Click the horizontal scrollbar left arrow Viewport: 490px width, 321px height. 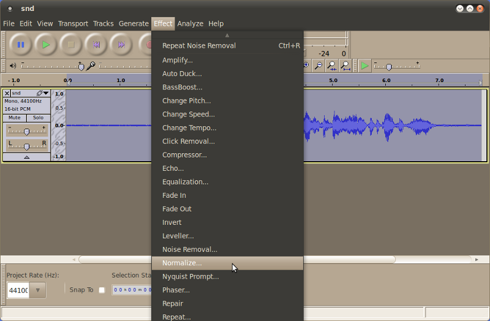73,259
